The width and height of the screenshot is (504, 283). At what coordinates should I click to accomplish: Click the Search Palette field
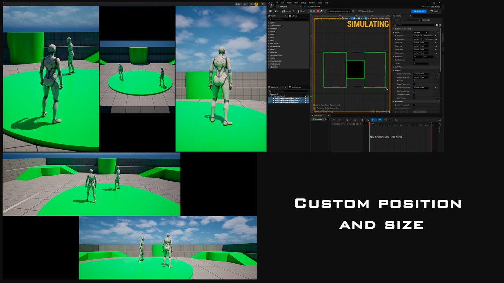(x=288, y=19)
